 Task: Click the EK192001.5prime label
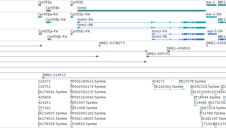(x=169, y=87)
